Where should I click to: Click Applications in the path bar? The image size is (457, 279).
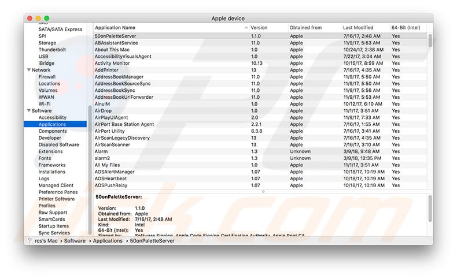pos(108,241)
